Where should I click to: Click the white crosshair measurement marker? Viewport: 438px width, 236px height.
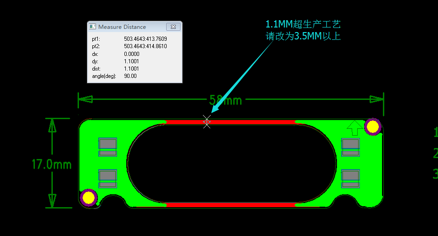(207, 122)
